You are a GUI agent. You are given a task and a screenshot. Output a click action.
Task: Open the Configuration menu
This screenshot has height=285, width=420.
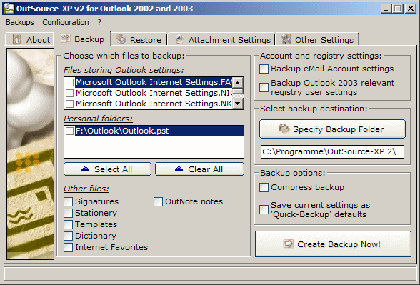tap(66, 22)
